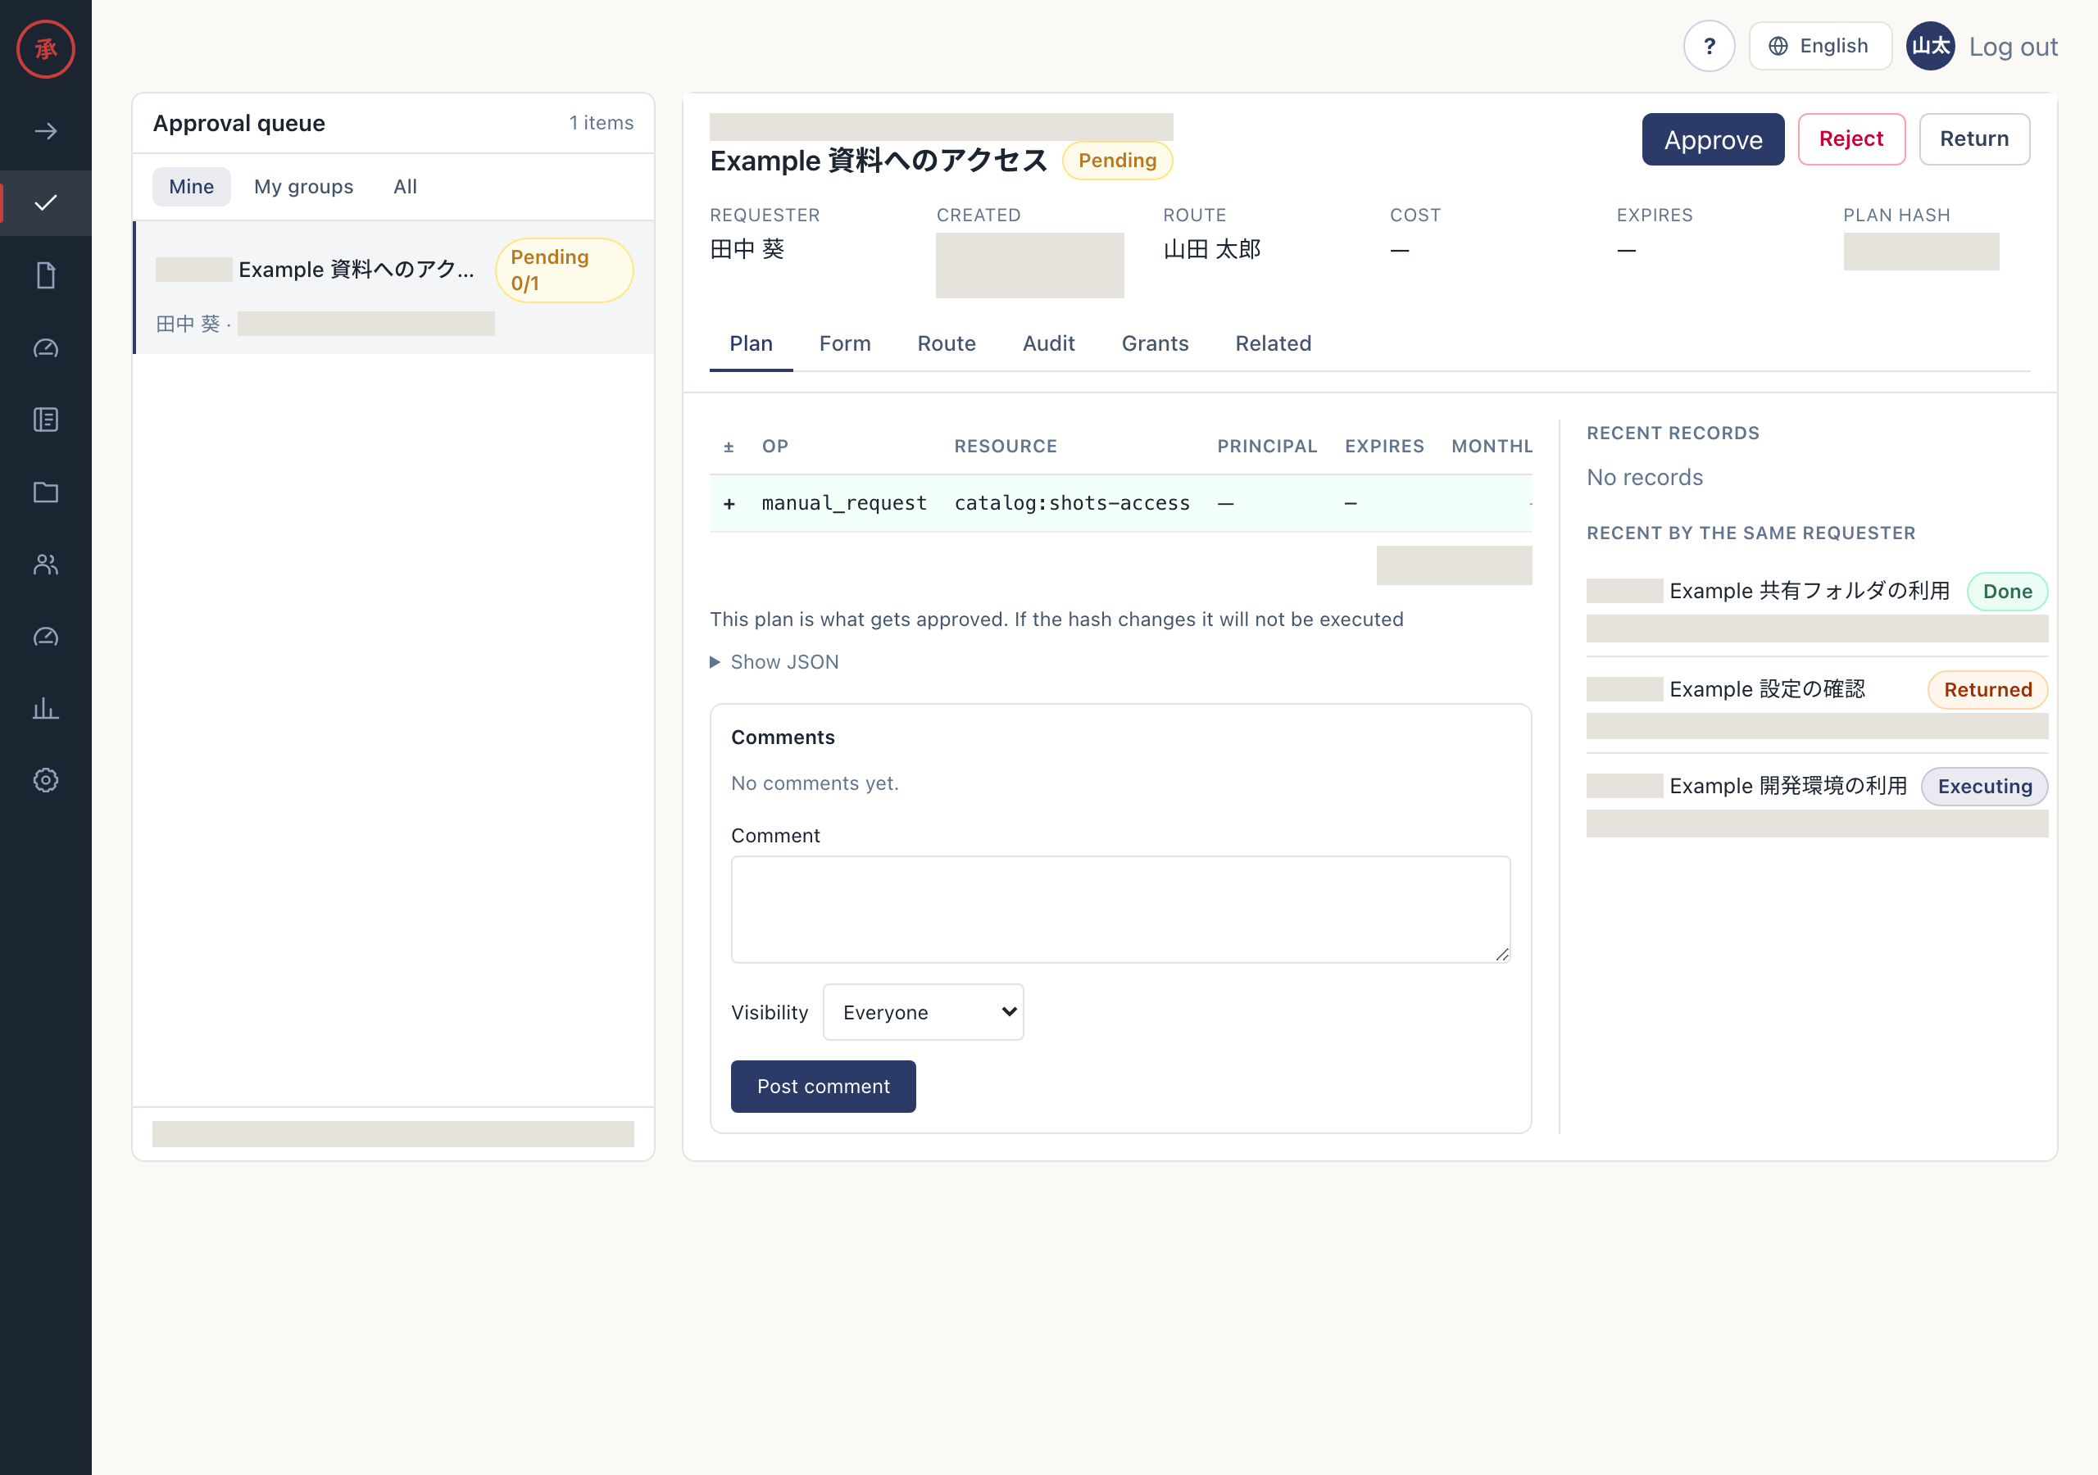This screenshot has height=1475, width=2098.
Task: Click the Log out link
Action: pyautogui.click(x=2013, y=47)
